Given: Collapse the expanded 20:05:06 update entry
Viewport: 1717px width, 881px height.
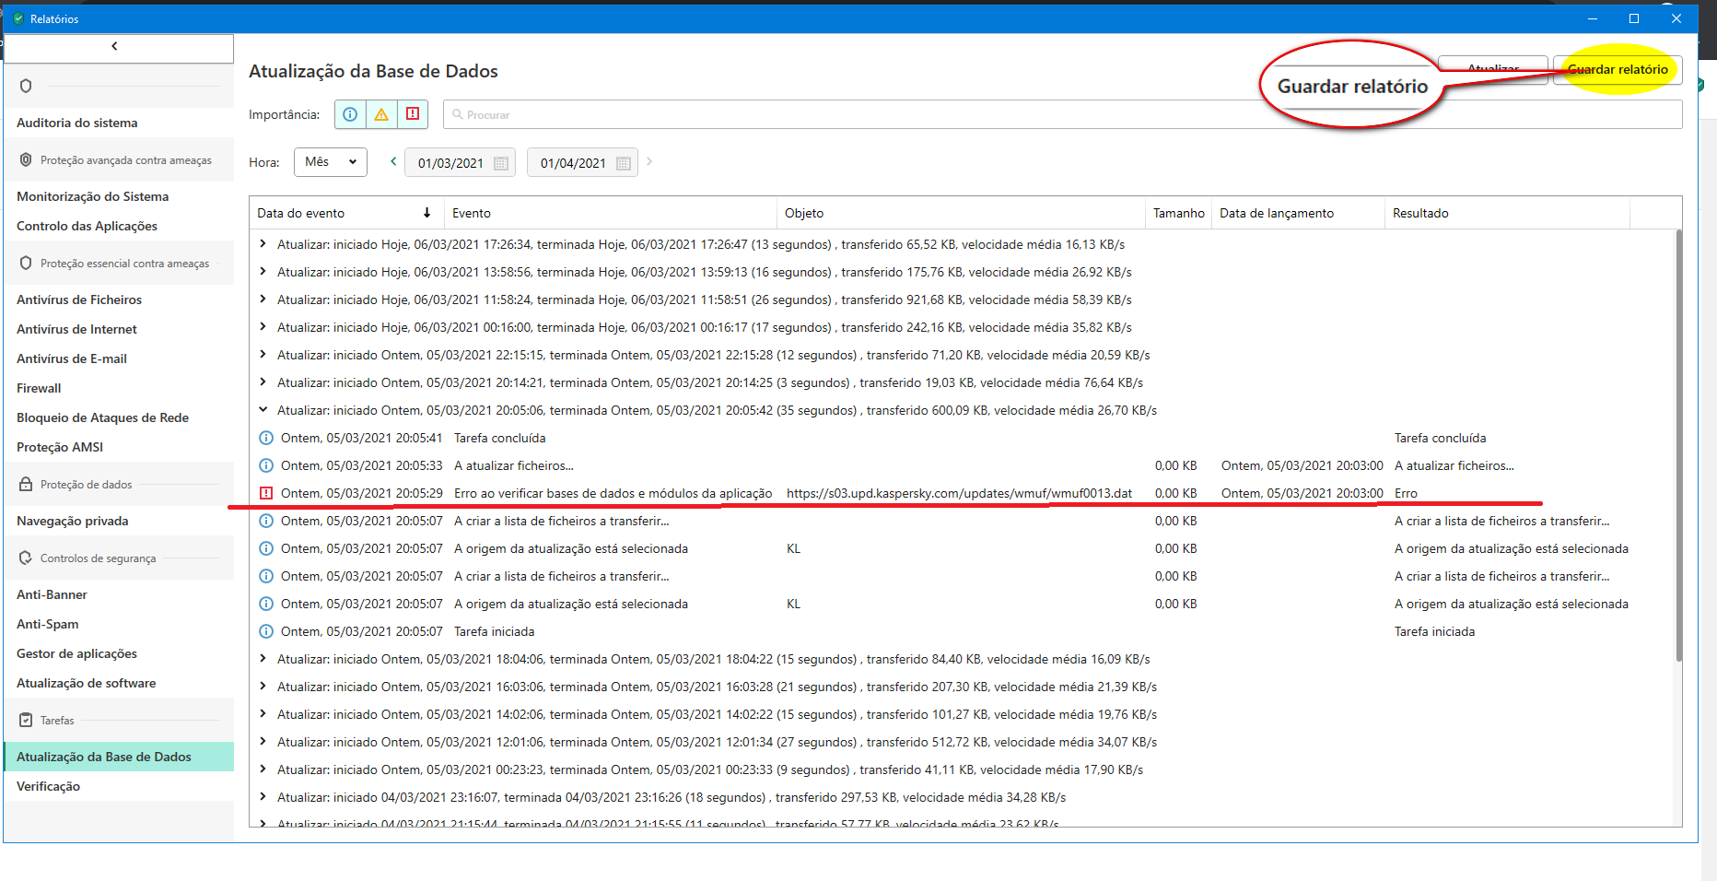Looking at the screenshot, I should tap(263, 410).
